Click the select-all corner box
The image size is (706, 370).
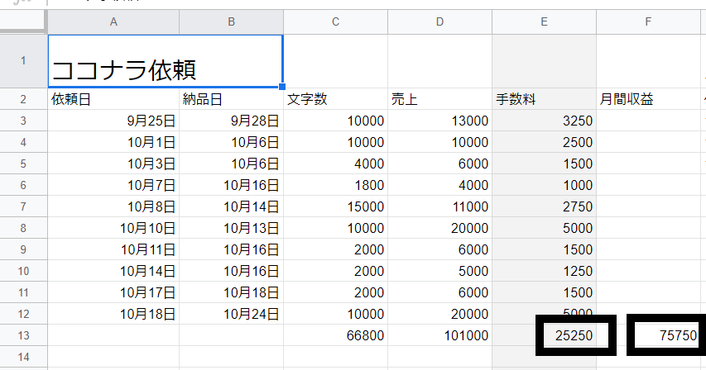tap(23, 21)
